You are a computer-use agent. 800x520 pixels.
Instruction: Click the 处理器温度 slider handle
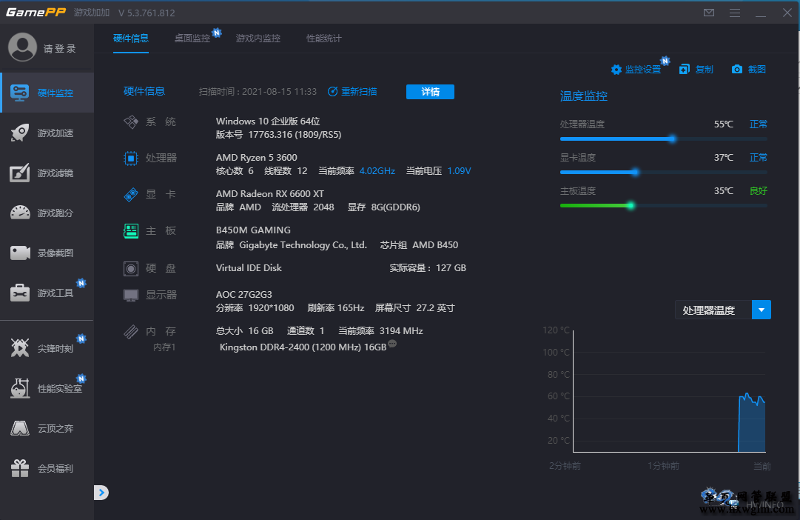673,139
